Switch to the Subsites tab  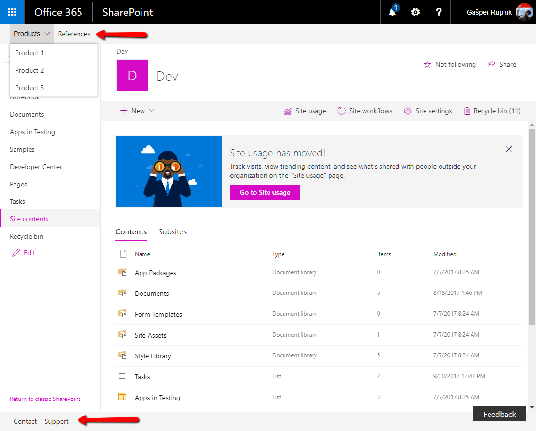pos(173,232)
